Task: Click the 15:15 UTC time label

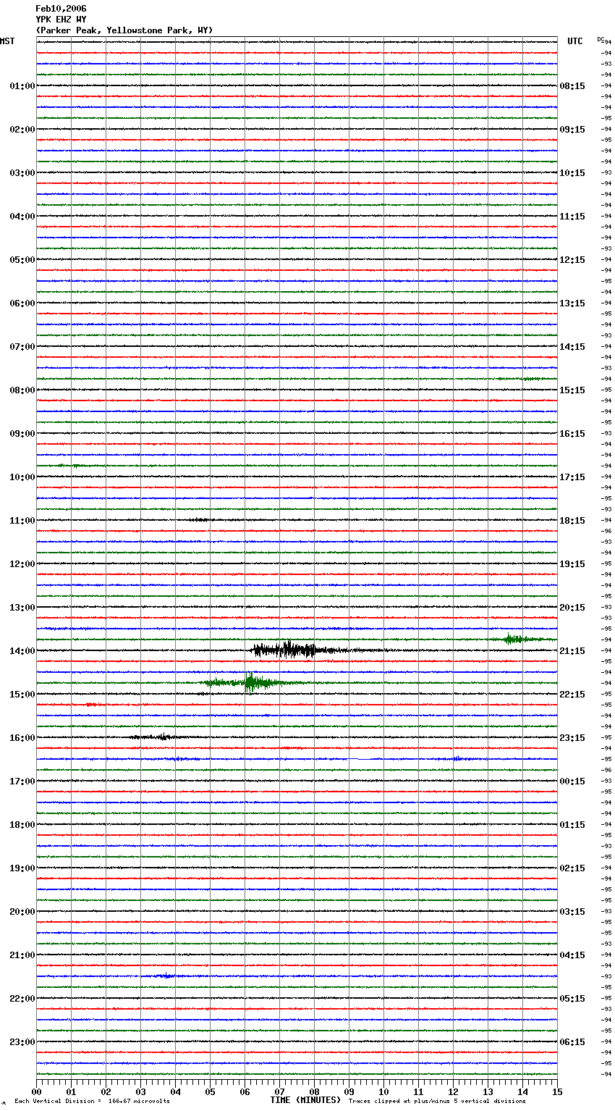Action: (572, 390)
